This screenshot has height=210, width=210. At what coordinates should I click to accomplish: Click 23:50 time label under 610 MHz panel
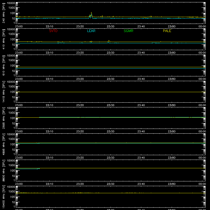pyautogui.click(x=172, y=79)
